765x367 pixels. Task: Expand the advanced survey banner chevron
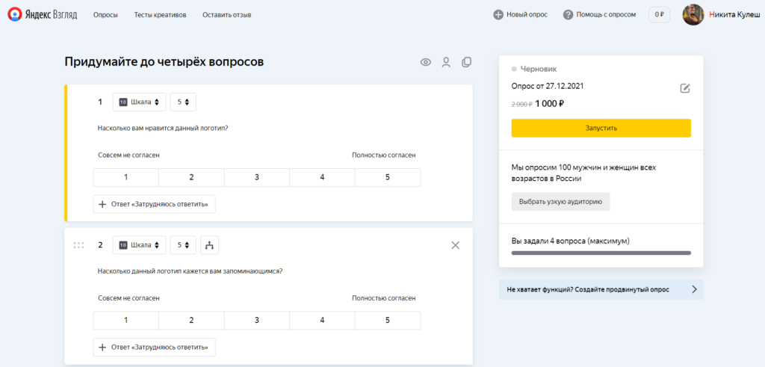(694, 289)
